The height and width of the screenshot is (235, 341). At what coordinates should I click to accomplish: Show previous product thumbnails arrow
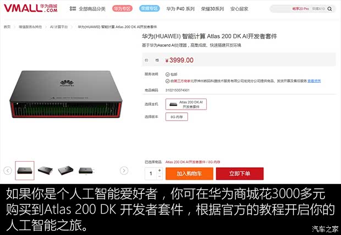tap(8, 171)
